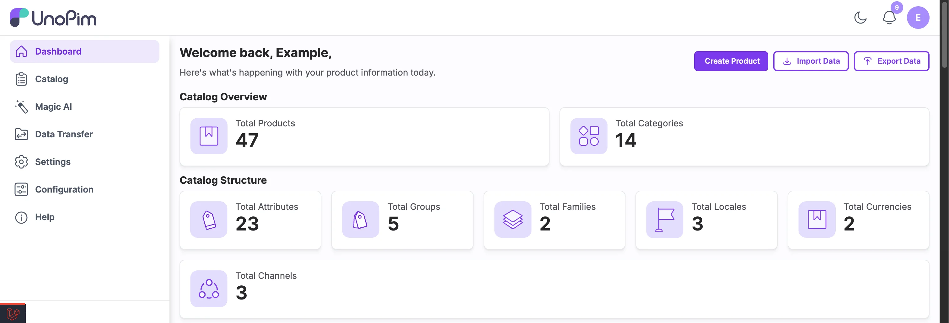Click the Create Product button
This screenshot has height=323, width=949.
coord(731,61)
